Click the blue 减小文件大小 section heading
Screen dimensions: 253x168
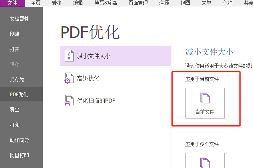(x=209, y=52)
